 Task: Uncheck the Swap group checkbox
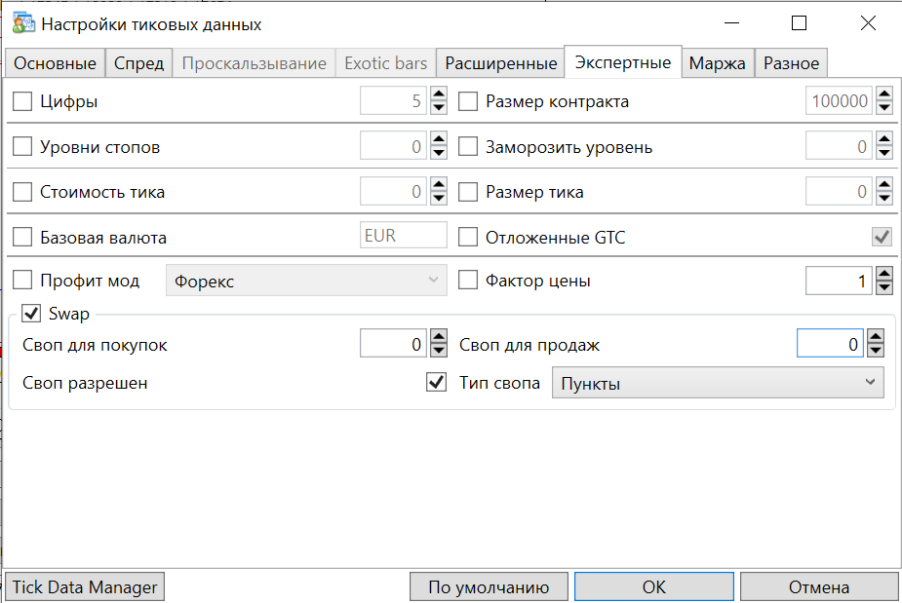point(31,314)
